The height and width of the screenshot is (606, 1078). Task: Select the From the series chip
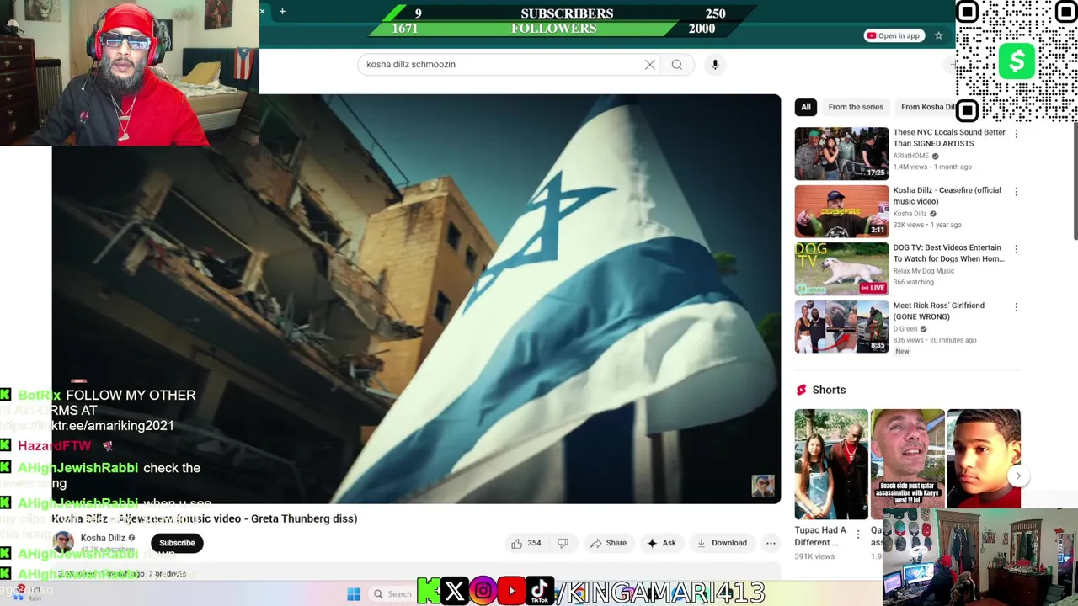point(856,107)
